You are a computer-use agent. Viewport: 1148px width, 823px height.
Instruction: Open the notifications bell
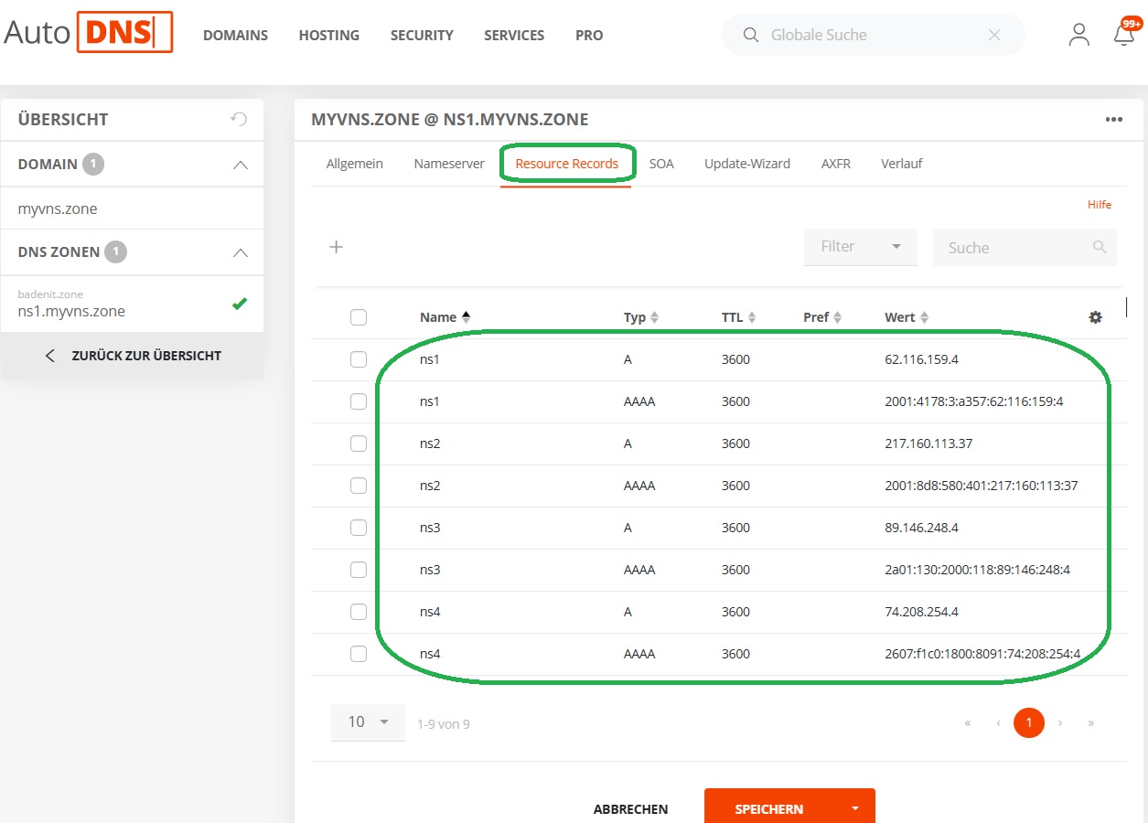click(1123, 34)
